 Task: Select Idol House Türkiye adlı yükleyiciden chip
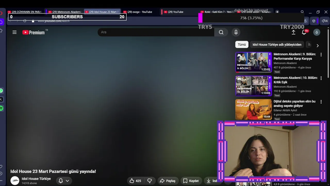point(277,44)
